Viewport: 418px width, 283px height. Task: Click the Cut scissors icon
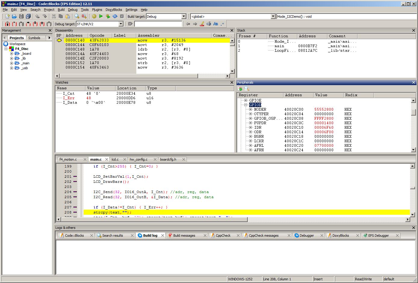54,17
